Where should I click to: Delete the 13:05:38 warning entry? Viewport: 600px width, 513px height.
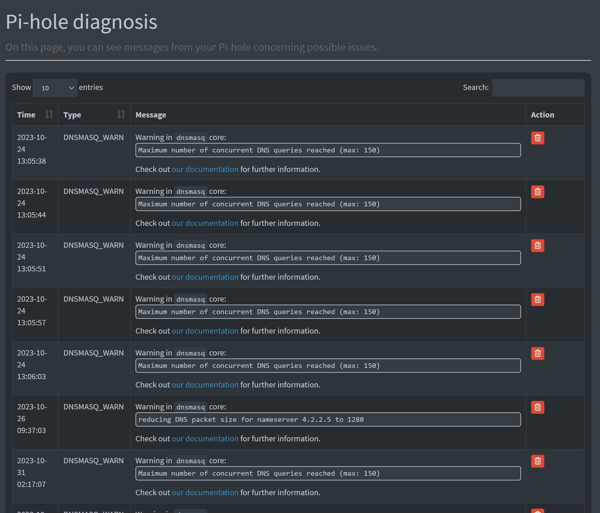537,138
